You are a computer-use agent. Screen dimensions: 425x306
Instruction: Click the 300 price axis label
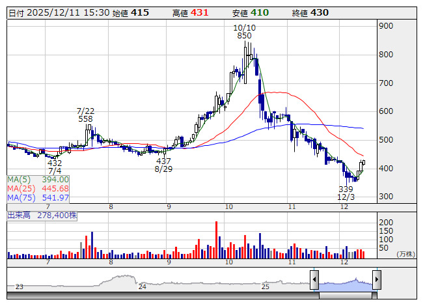click(x=386, y=197)
